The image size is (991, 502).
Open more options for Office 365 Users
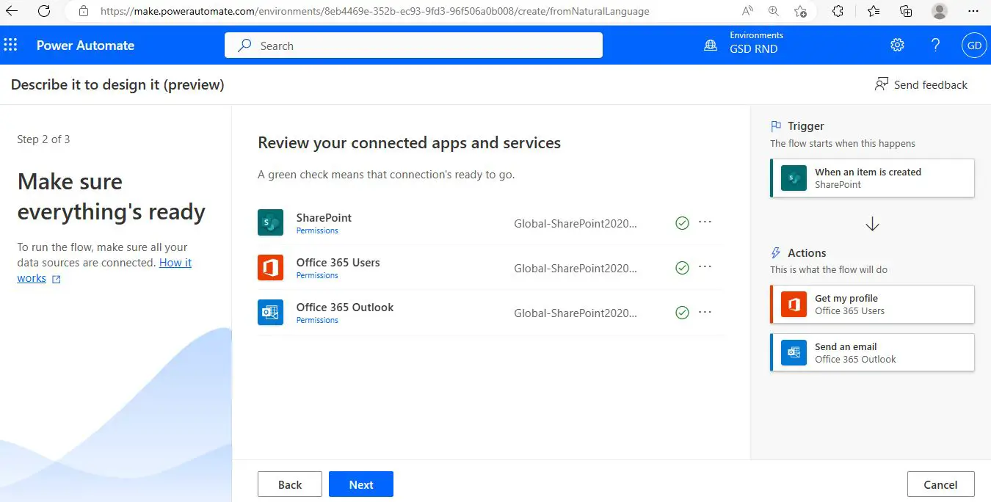click(705, 266)
